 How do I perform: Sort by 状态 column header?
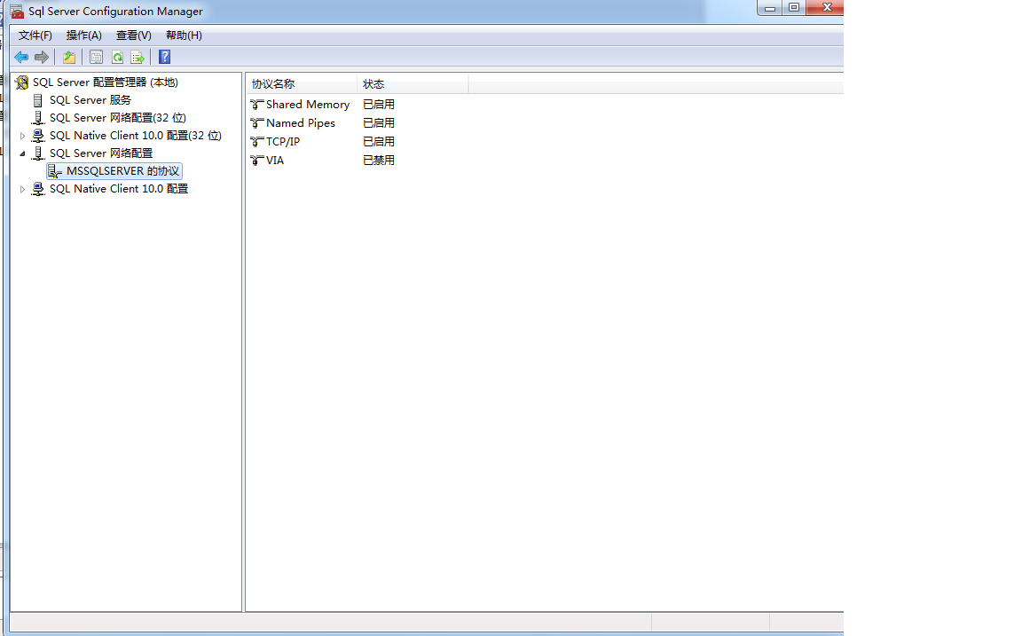[x=413, y=84]
